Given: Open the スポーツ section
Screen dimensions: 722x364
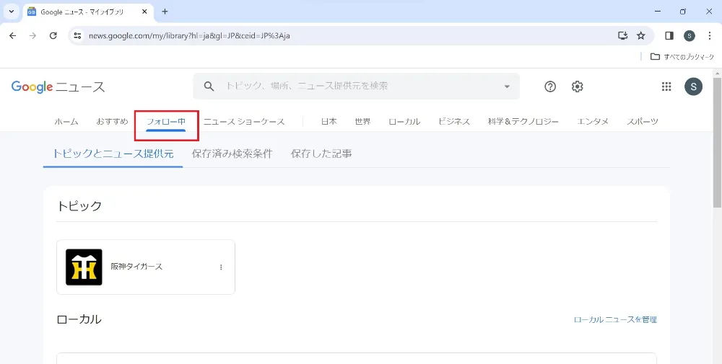Looking at the screenshot, I should tap(643, 122).
